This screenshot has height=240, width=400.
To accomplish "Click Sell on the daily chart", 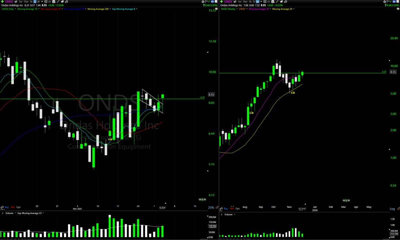I will (x=13, y=207).
